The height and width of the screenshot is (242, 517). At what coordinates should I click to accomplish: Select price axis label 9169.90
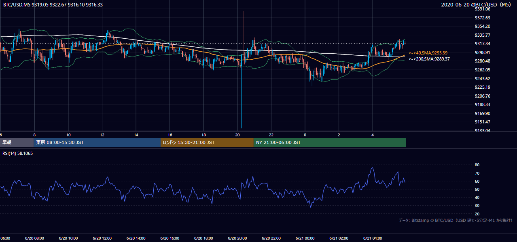pos(483,113)
